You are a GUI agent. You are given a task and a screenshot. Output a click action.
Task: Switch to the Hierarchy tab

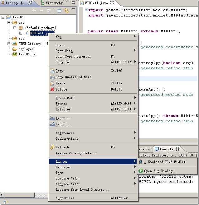point(52,3)
